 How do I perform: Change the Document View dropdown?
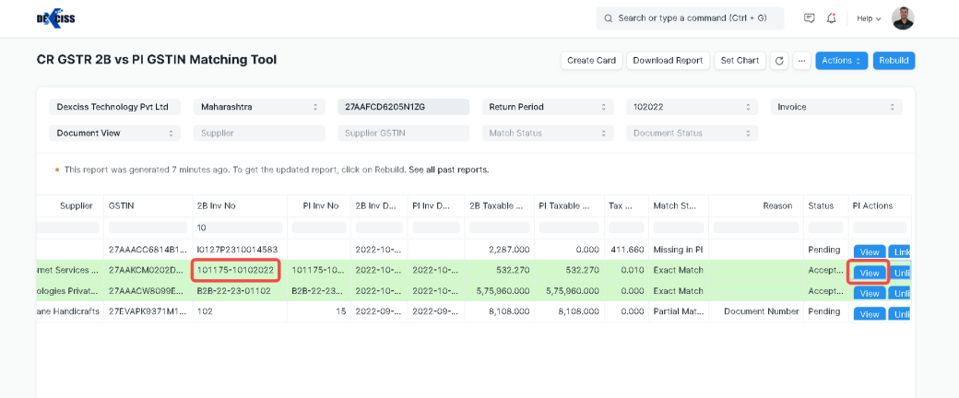(115, 133)
